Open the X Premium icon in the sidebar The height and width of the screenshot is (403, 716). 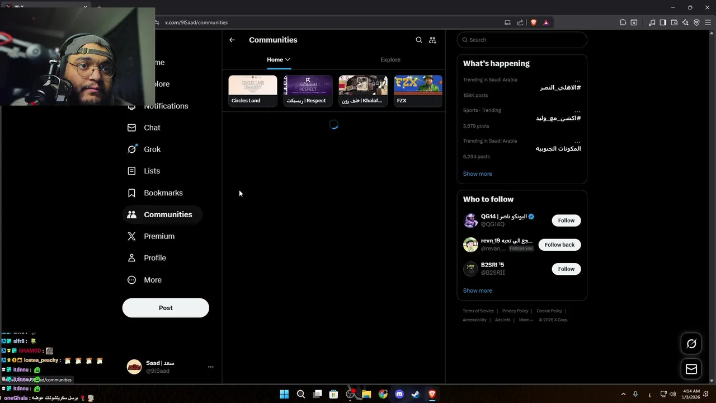(x=131, y=236)
